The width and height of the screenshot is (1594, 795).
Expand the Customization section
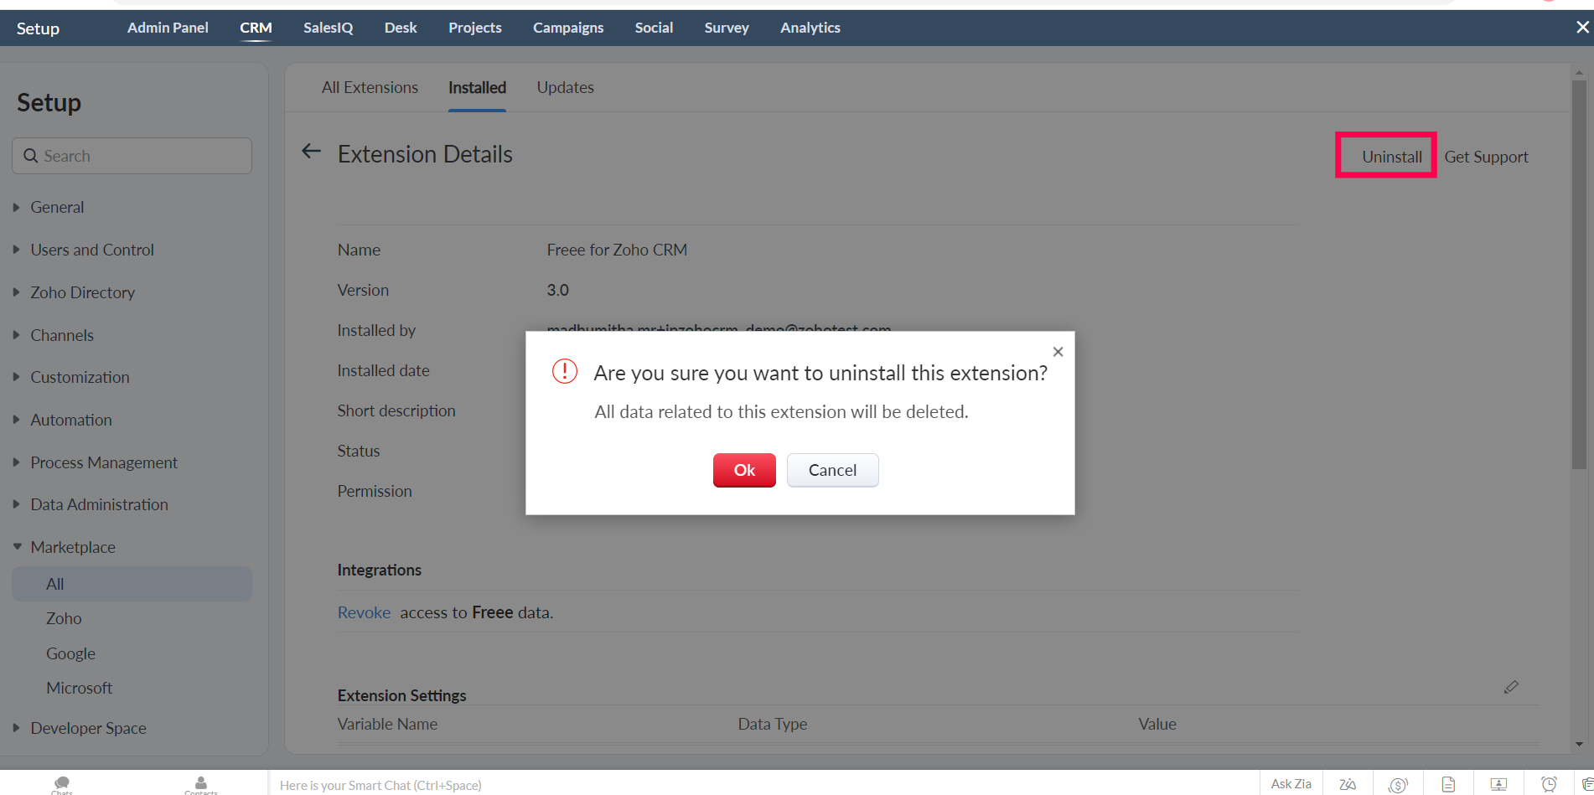coord(80,377)
